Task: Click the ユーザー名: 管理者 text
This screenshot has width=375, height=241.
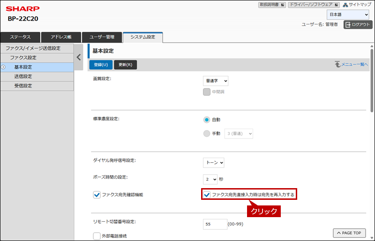Action: pos(320,24)
